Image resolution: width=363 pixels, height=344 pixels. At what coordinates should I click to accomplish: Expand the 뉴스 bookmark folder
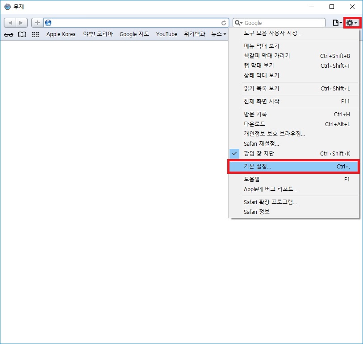[x=218, y=34]
